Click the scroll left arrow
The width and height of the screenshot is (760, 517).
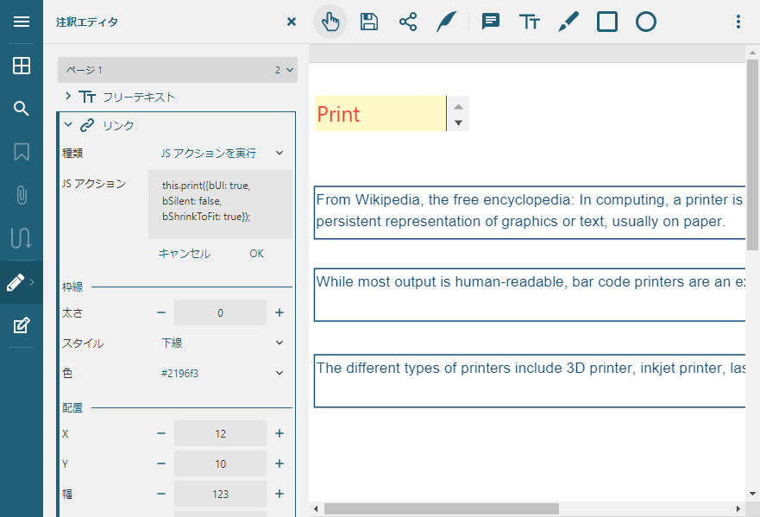pyautogui.click(x=316, y=508)
